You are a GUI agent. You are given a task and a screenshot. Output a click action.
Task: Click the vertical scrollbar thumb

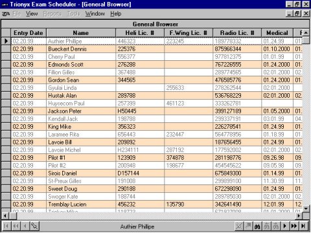[x=306, y=41]
